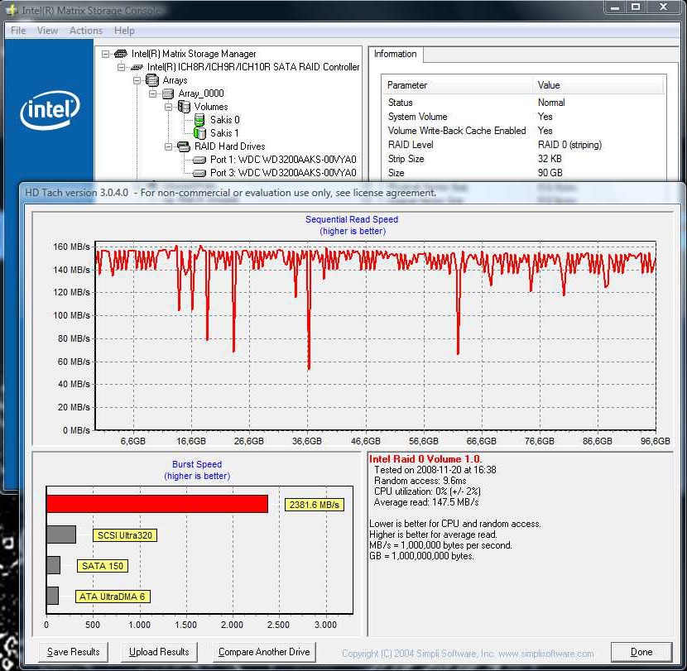The height and width of the screenshot is (671, 687).
Task: Click the Port 1 hard drive icon
Action: 199,160
